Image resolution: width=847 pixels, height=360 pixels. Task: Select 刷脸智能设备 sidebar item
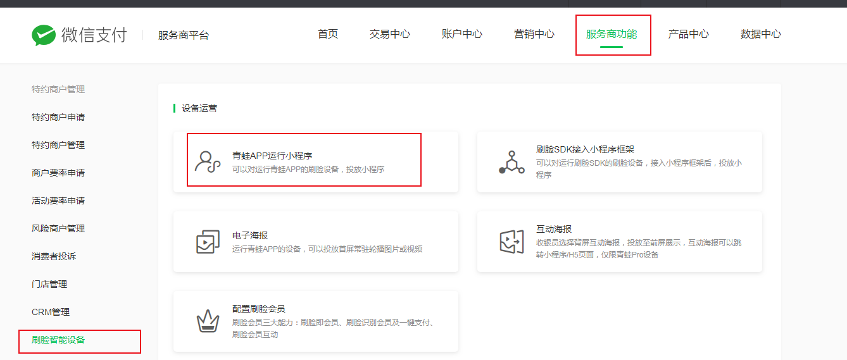pyautogui.click(x=58, y=340)
